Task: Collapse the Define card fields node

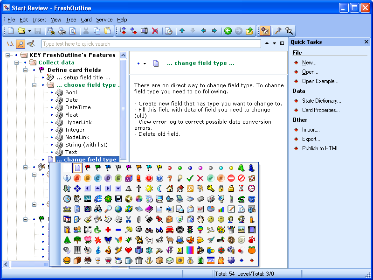Action: coord(25,70)
